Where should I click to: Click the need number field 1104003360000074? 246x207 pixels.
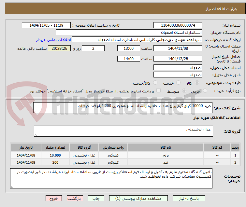point(178,25)
